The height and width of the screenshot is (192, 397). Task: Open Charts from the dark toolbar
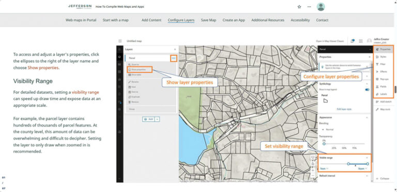pos(120,79)
